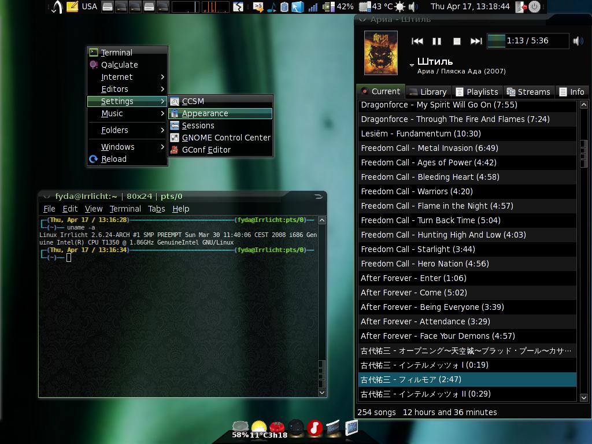
Task: Stop music playback
Action: pos(457,41)
